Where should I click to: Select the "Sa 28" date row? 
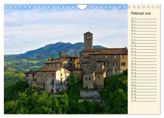point(144,100)
